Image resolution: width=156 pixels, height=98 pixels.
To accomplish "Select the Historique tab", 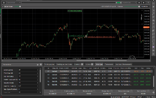I will point(99,64).
